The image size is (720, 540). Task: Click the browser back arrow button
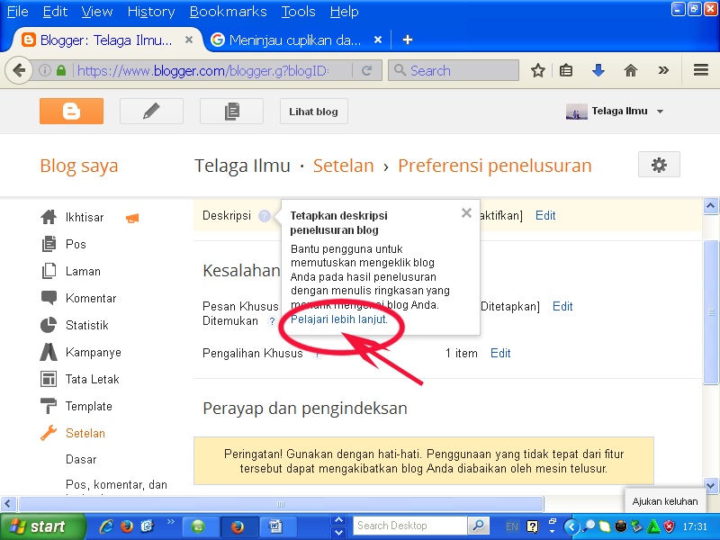pyautogui.click(x=19, y=70)
